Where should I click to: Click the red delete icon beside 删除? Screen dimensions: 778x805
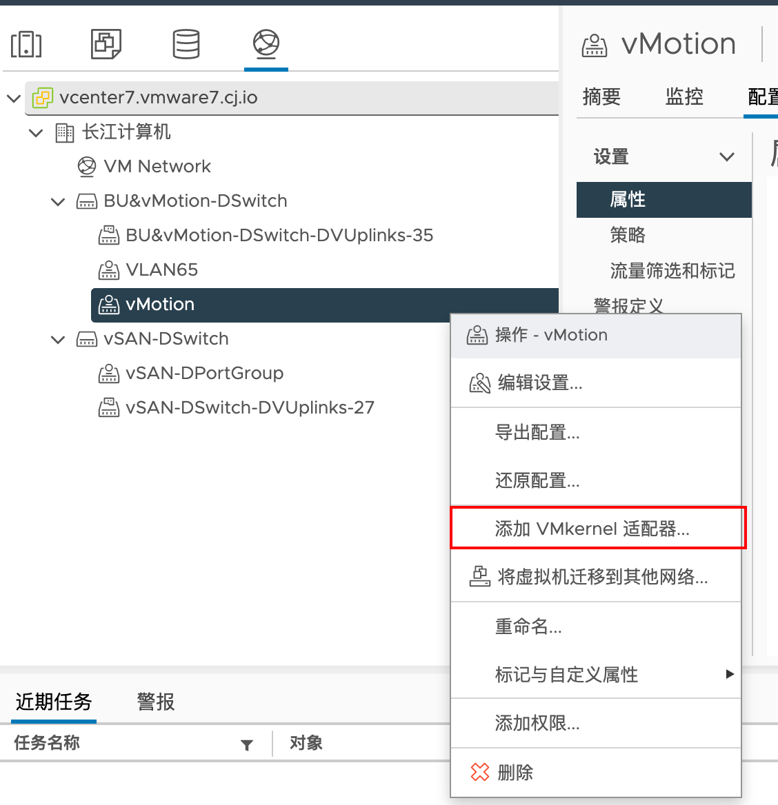pyautogui.click(x=480, y=772)
